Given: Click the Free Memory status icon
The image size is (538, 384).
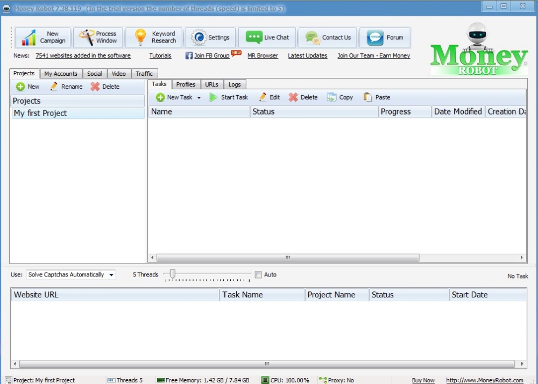Looking at the screenshot, I should pyautogui.click(x=161, y=380).
